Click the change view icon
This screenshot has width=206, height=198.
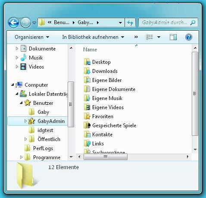coord(150,37)
